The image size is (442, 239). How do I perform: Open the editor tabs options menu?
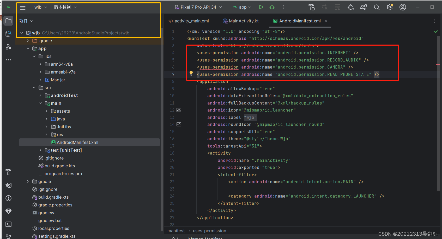point(434,21)
